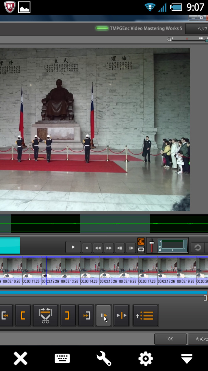Jump to the selection end point

86,315
